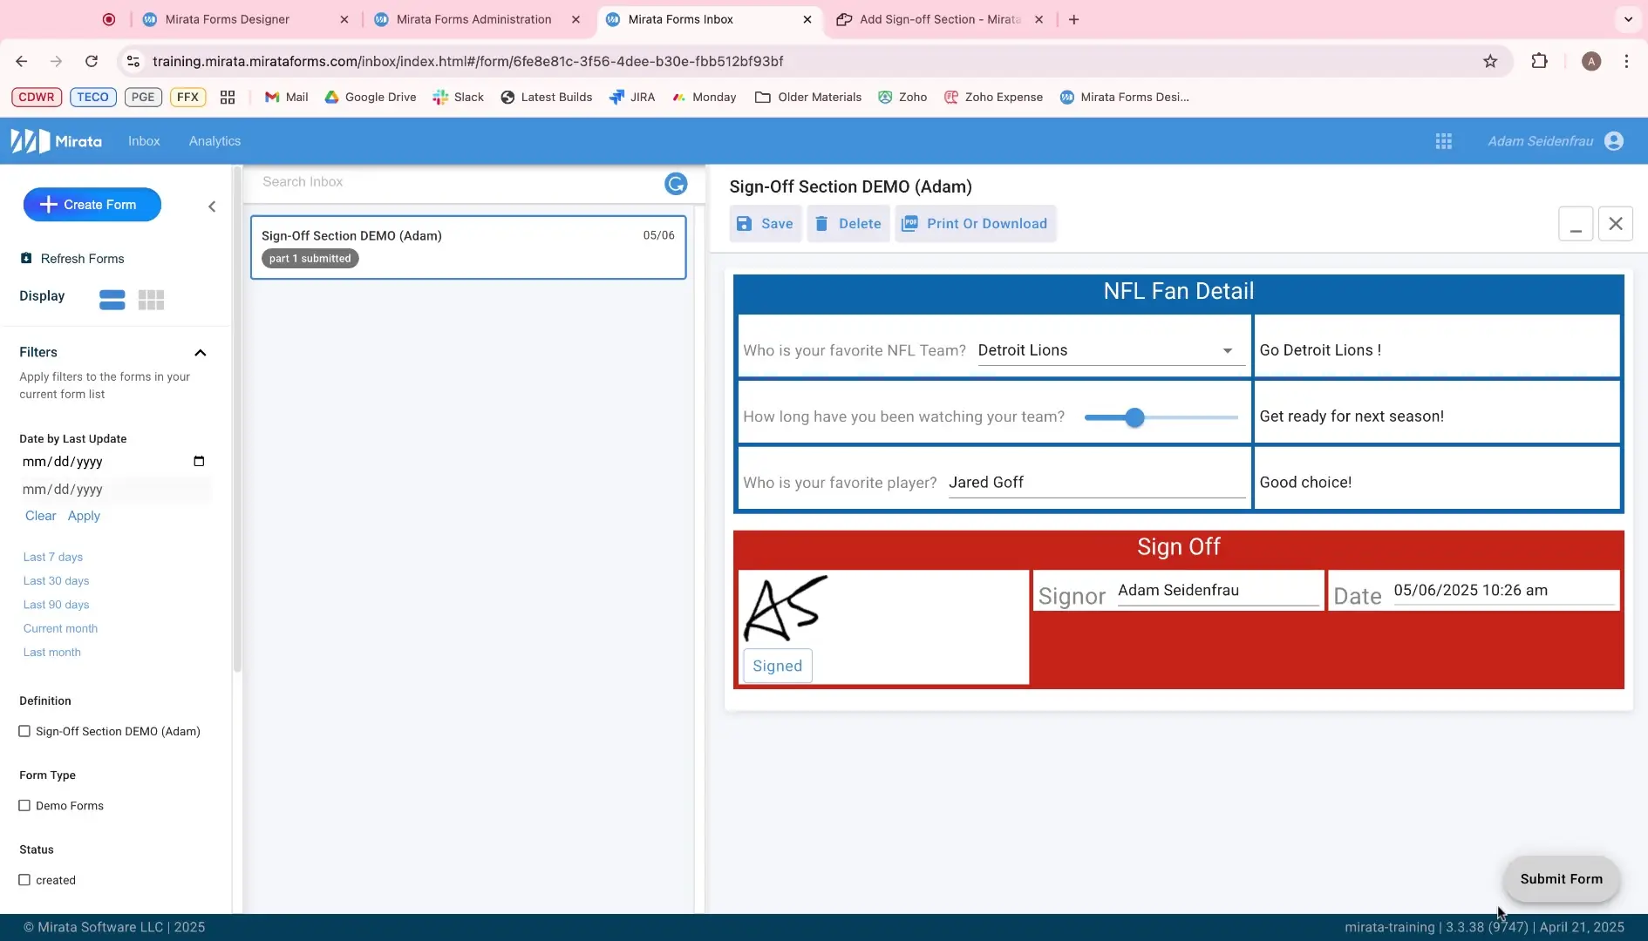Viewport: 1648px width, 941px height.
Task: Click the Submit Form button
Action: tap(1560, 879)
